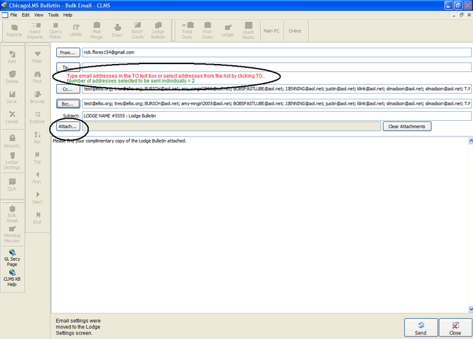Open the Query Maker tool

click(x=56, y=30)
